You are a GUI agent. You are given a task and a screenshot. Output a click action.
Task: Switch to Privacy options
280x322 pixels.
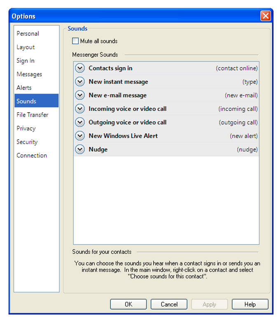[36, 128]
